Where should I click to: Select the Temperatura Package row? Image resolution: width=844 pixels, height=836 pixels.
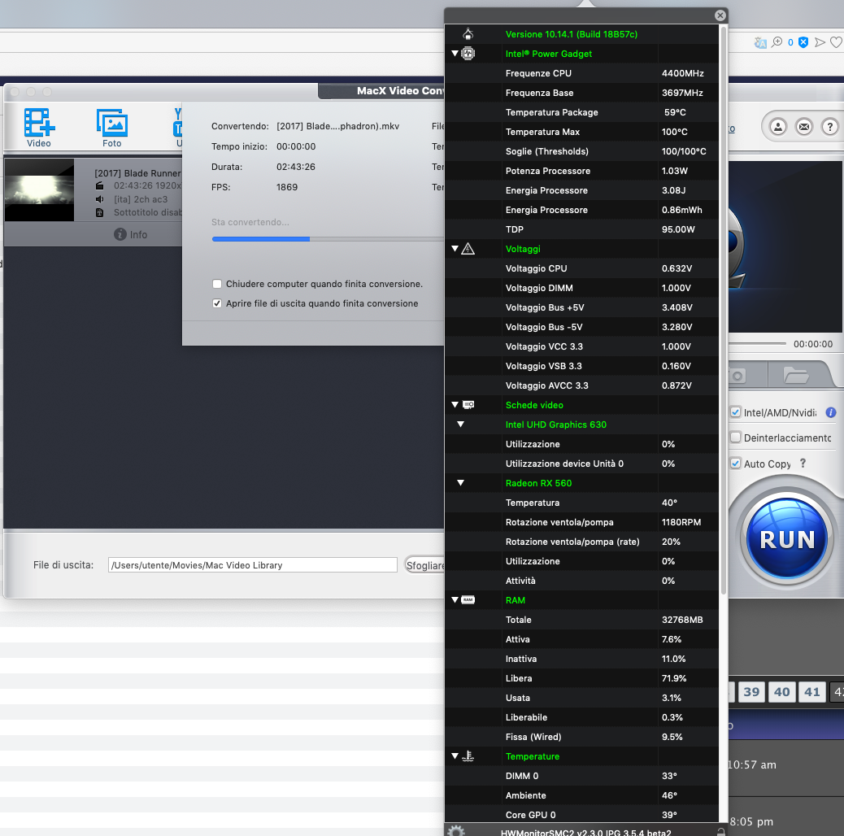(581, 112)
